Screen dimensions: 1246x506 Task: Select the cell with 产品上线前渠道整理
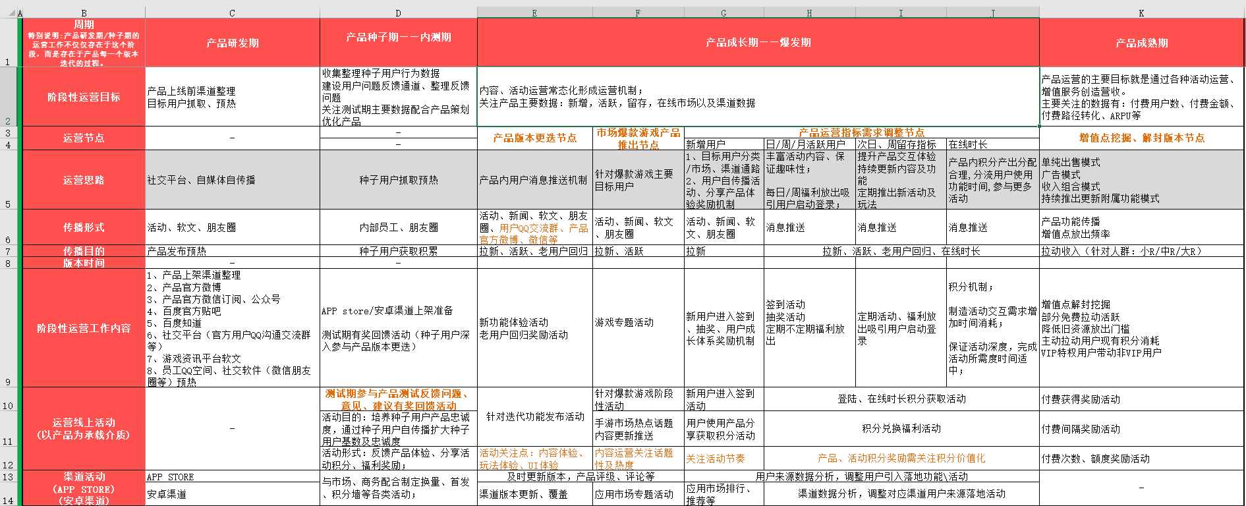pos(232,97)
